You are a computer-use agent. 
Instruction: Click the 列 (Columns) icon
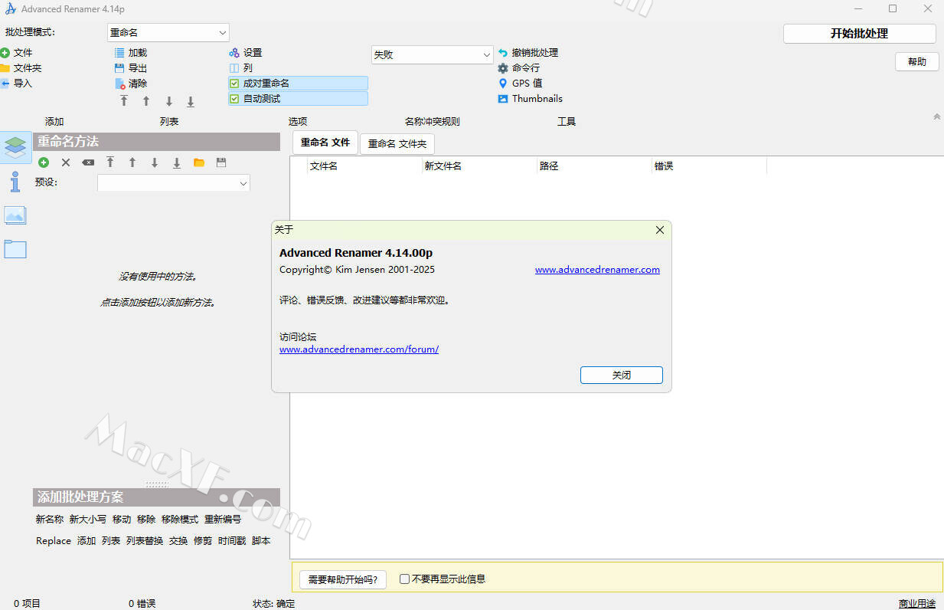[x=234, y=68]
